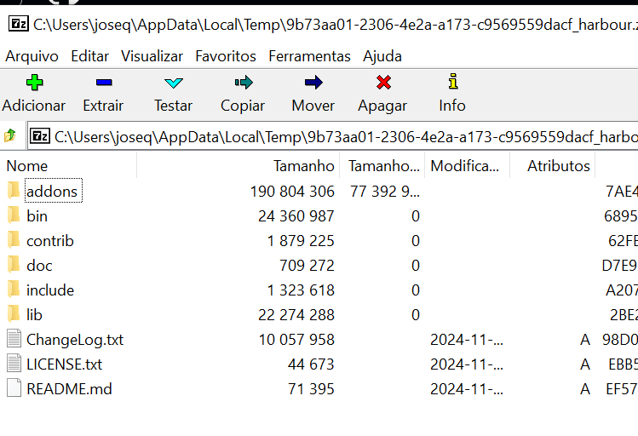638x436 pixels.
Task: Click the Testar checkmark icon
Action: 174,83
